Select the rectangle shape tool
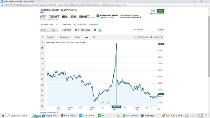The image size is (210, 118). [x=42, y=85]
